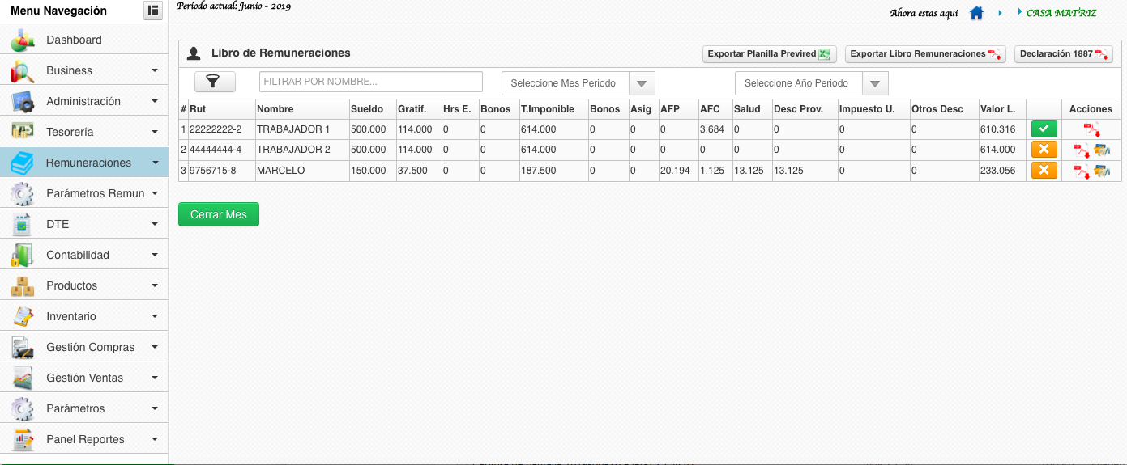Toggle the green check status for TRABAJADOR 1

click(1044, 129)
